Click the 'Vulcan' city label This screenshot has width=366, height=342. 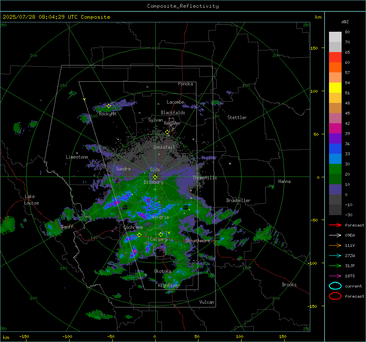point(207,302)
